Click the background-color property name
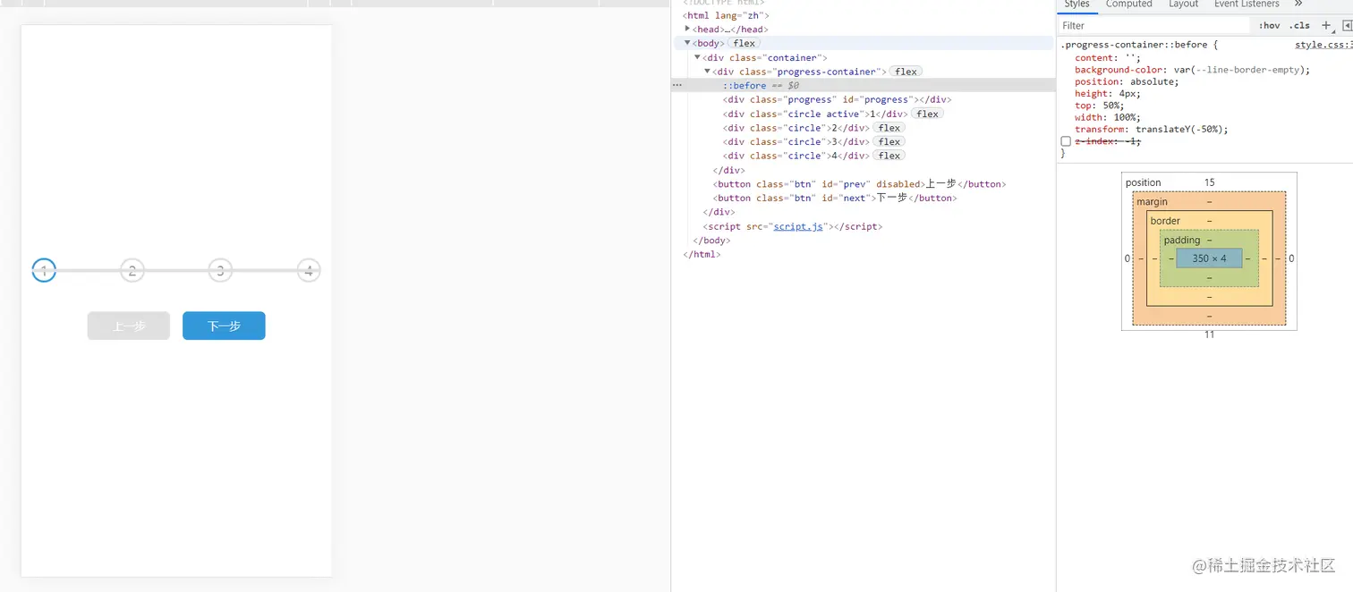Image resolution: width=1353 pixels, height=592 pixels. pos(1119,70)
